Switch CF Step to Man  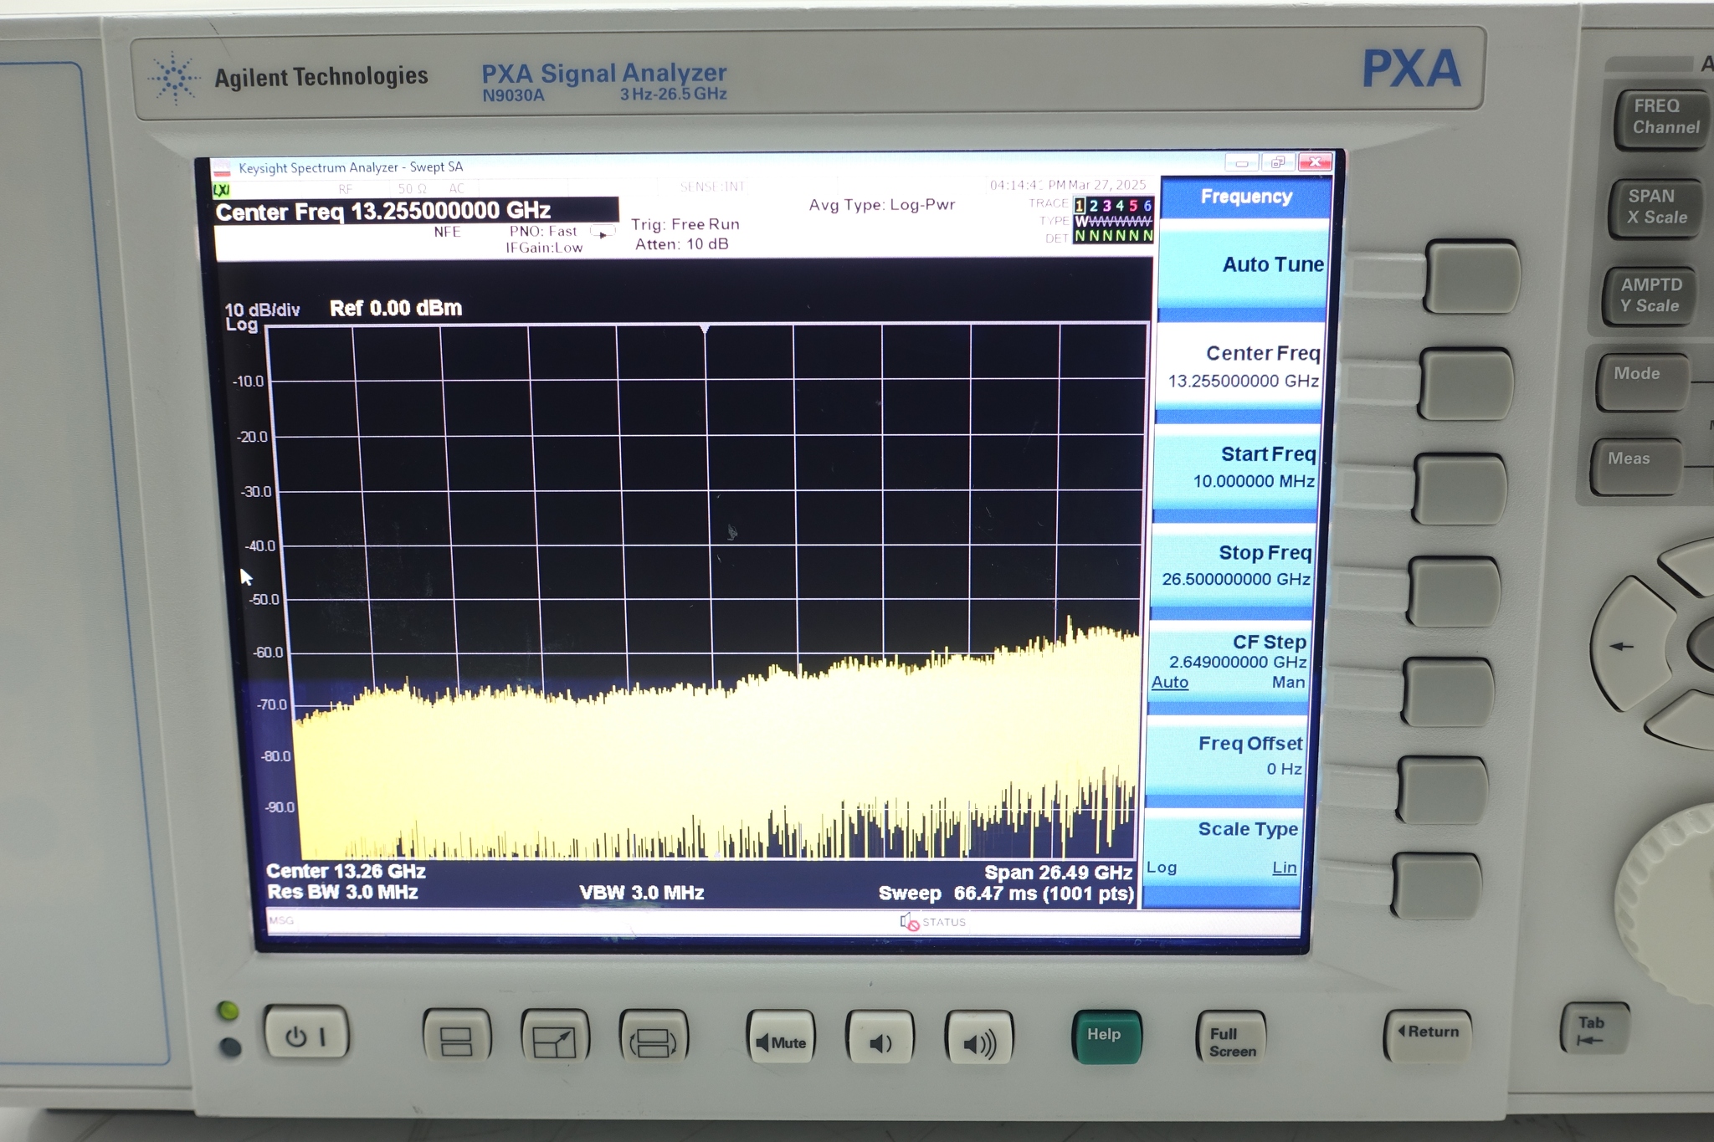coord(1288,683)
